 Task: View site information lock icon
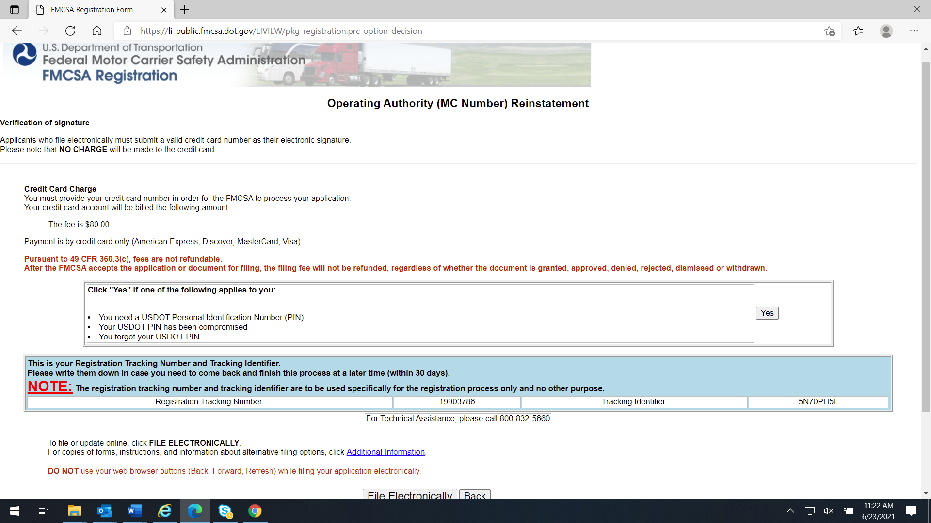[x=127, y=31]
